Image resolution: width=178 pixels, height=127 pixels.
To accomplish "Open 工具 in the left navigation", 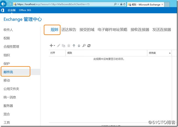I will 7,123.
